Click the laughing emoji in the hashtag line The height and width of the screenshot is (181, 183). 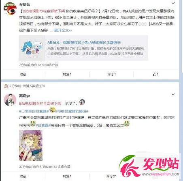[52, 110]
